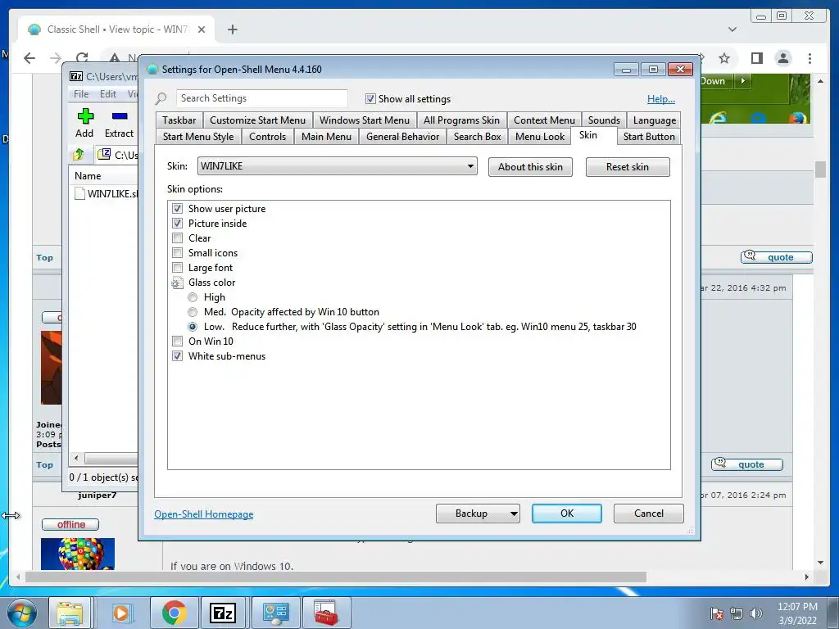Viewport: 839px width, 629px height.
Task: Toggle White sub-menus checkbox
Action: [177, 356]
